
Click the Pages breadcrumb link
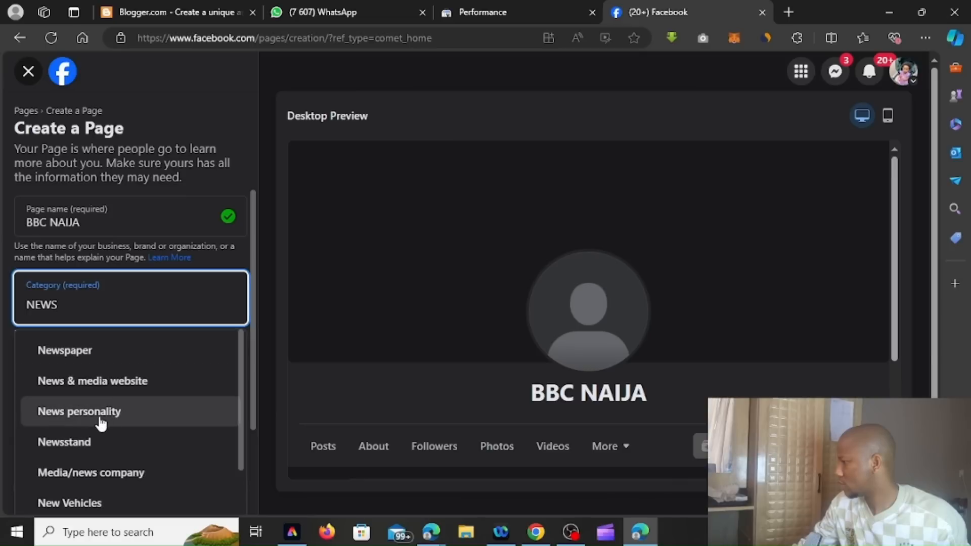26,111
